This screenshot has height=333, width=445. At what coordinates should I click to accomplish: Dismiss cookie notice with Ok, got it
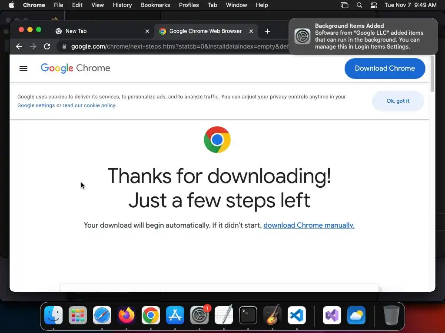398,101
